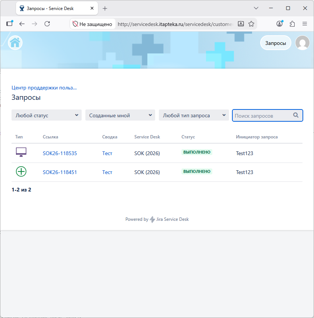The image size is (314, 318).
Task: Bookmark this page with the star icon
Action: pyautogui.click(x=251, y=24)
